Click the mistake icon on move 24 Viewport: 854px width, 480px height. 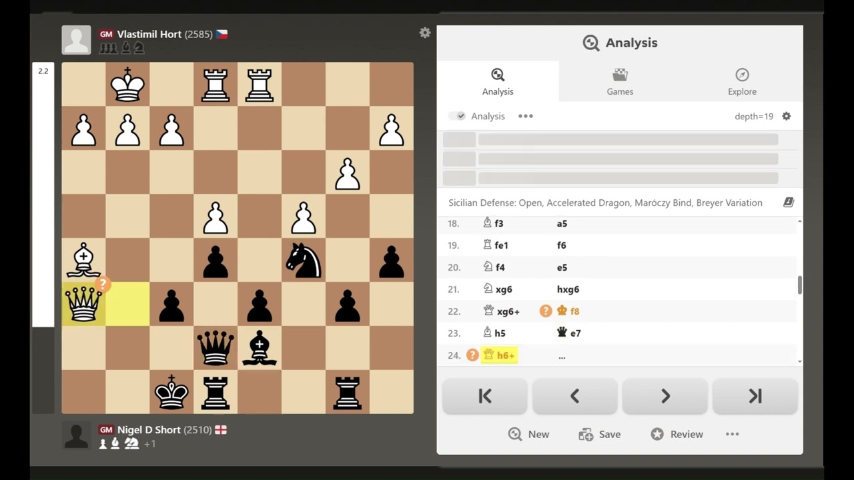(x=472, y=355)
